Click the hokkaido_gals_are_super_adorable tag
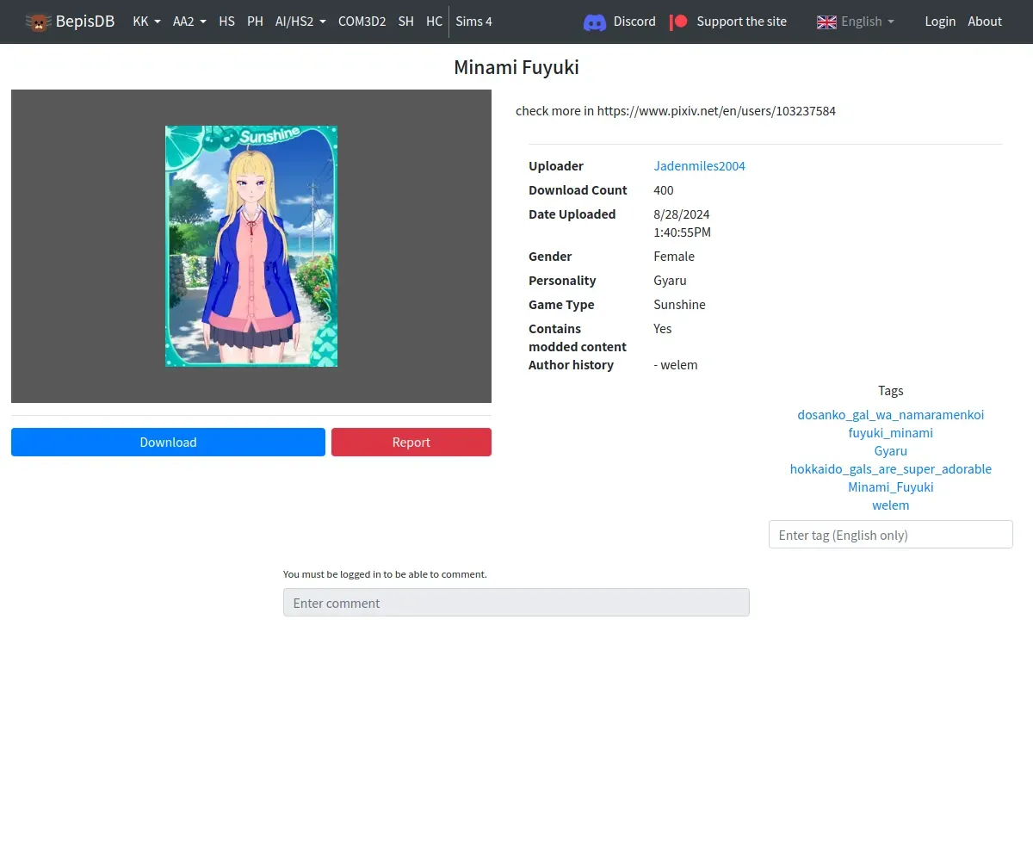The image size is (1033, 861). (891, 469)
